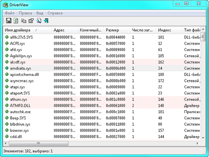Select the asyncmac.sys driver name
This screenshot has width=209, height=157.
click(x=22, y=81)
